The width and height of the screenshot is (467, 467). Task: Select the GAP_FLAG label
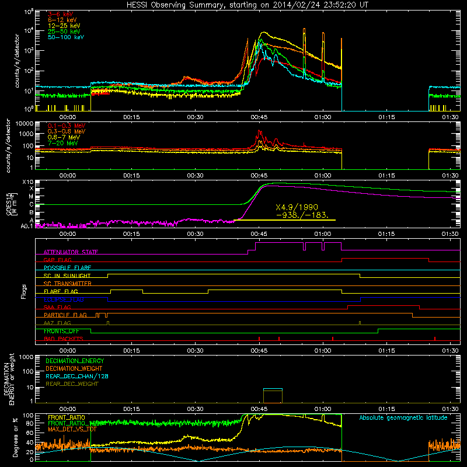click(x=57, y=260)
